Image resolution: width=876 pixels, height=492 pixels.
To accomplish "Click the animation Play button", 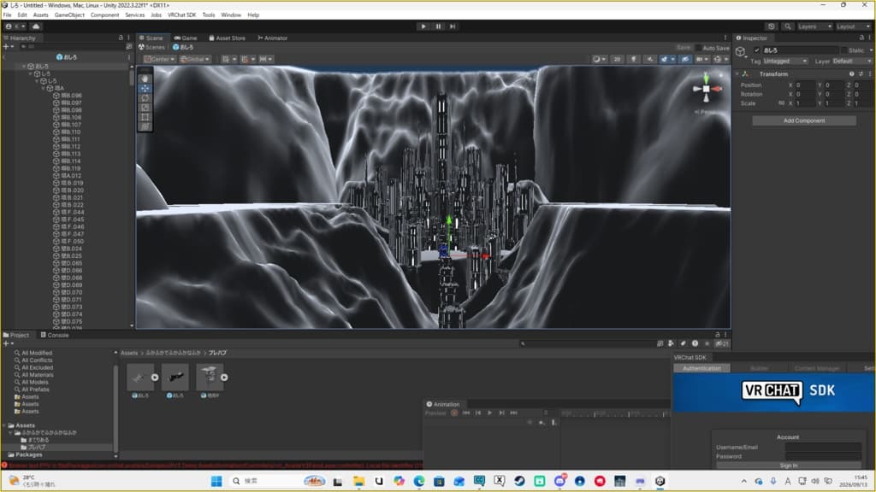I will click(x=489, y=413).
